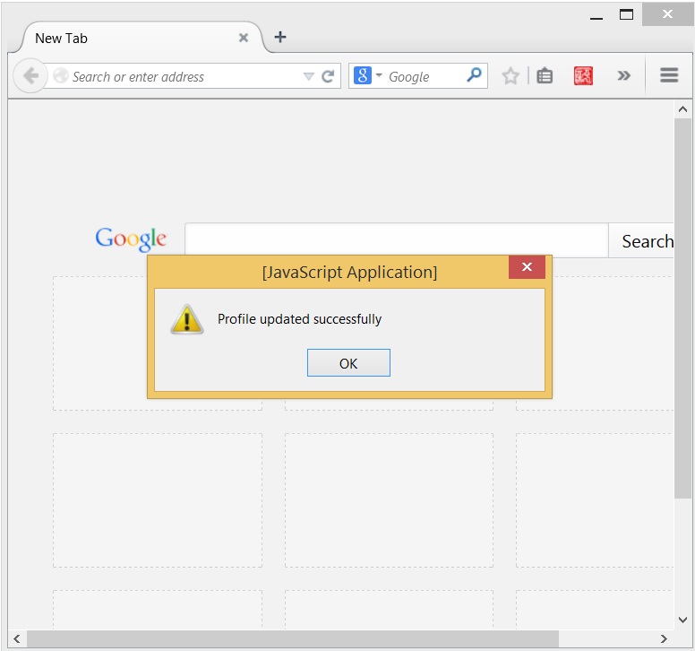Click the warning icon in the dialog

point(187,319)
